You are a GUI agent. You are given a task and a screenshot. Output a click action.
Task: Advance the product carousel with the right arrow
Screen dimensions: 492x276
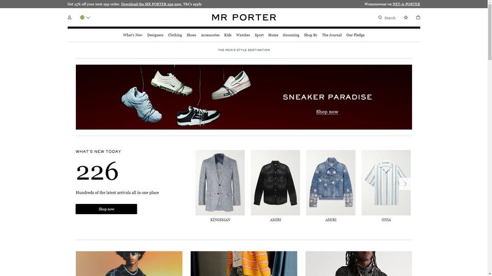405,183
